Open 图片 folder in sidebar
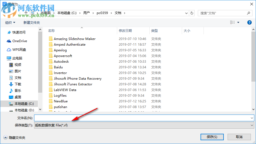 [15, 71]
